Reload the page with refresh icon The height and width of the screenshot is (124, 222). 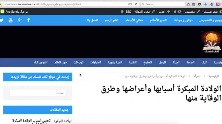coord(136,4)
